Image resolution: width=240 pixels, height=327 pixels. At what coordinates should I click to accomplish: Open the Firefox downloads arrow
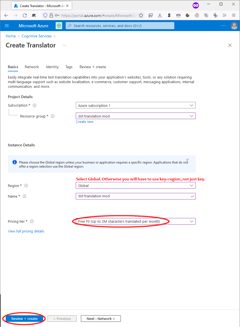pos(160,16)
